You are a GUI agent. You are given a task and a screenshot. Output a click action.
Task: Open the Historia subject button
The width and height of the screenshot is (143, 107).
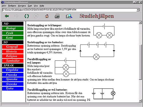[x=13, y=51]
